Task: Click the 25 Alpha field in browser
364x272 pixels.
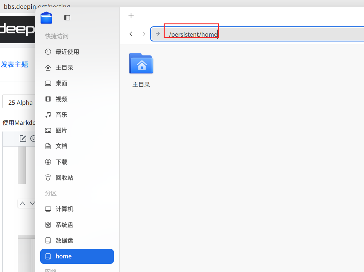Action: pos(19,101)
